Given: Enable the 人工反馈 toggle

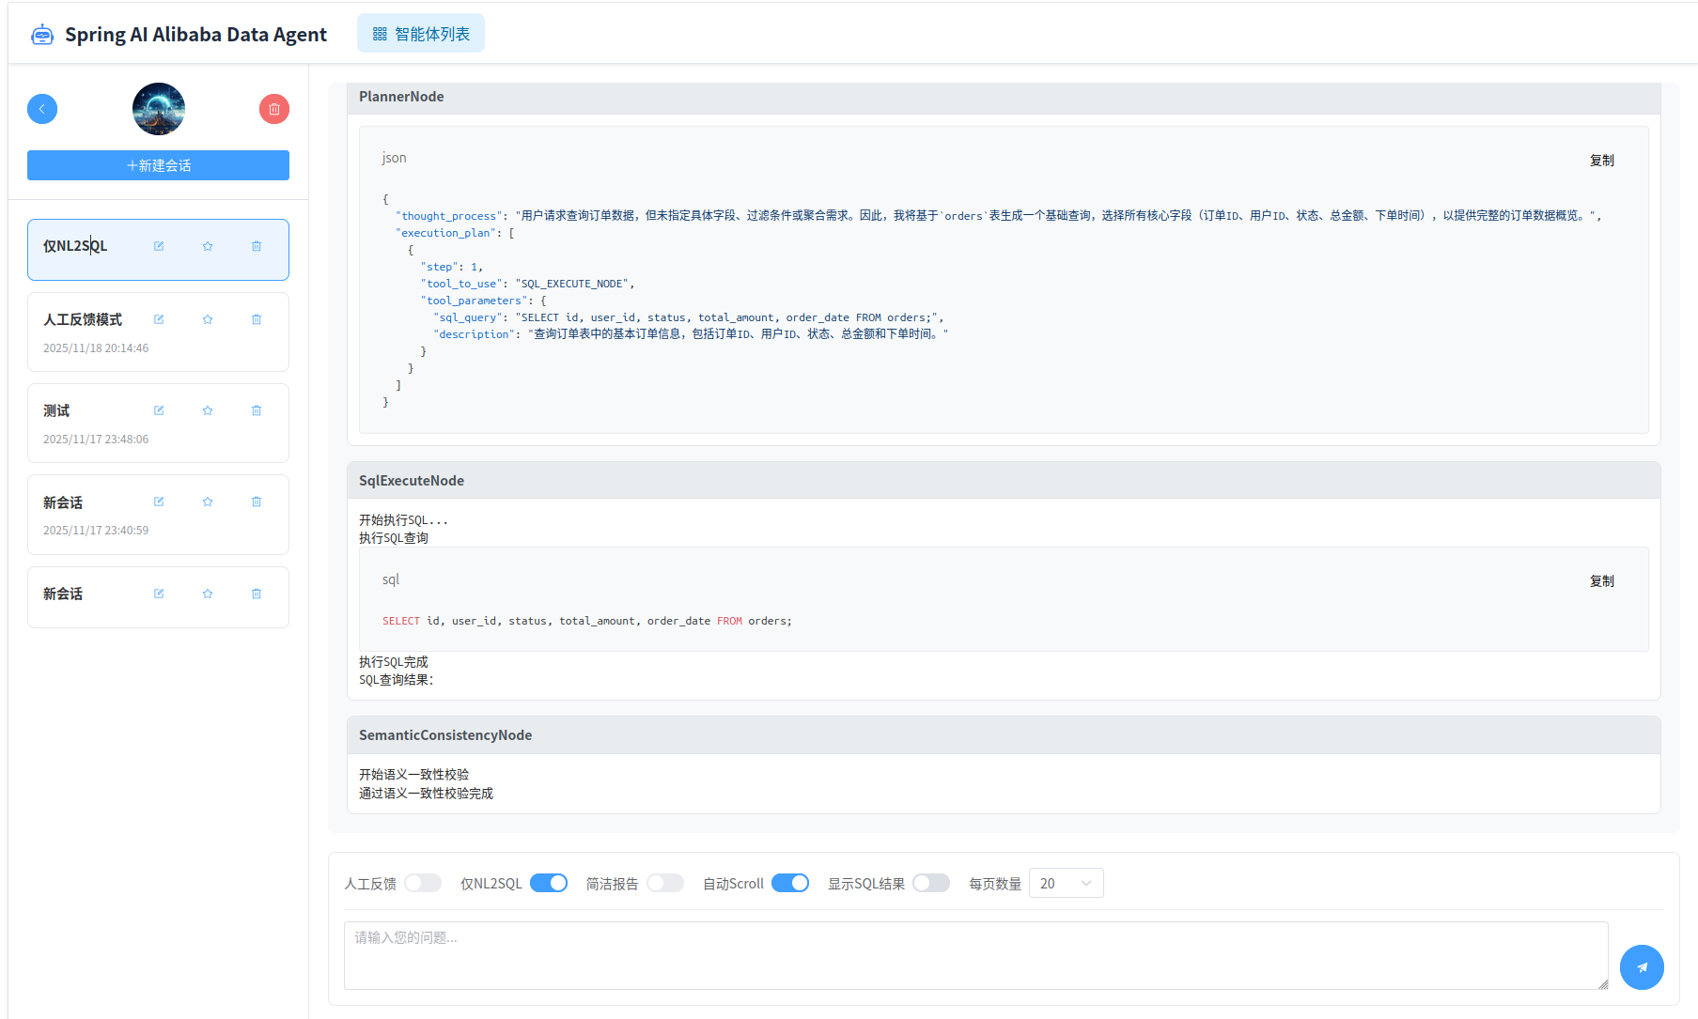Looking at the screenshot, I should pos(423,883).
